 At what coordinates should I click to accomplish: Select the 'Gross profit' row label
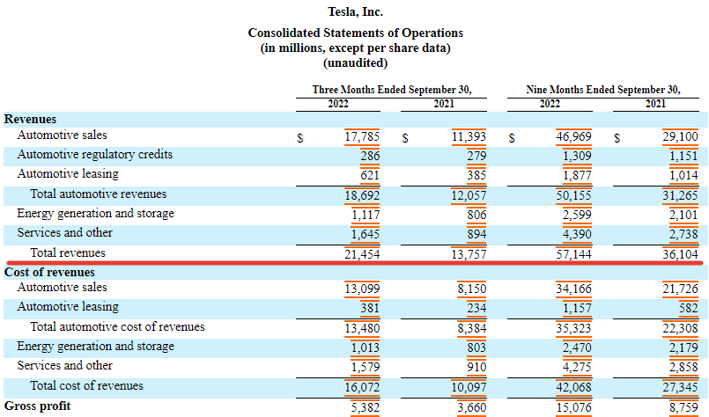point(37,406)
